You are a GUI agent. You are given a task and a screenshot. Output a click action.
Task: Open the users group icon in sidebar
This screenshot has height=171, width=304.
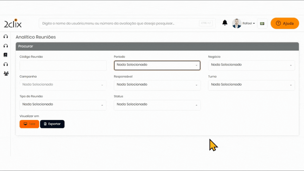[6, 73]
